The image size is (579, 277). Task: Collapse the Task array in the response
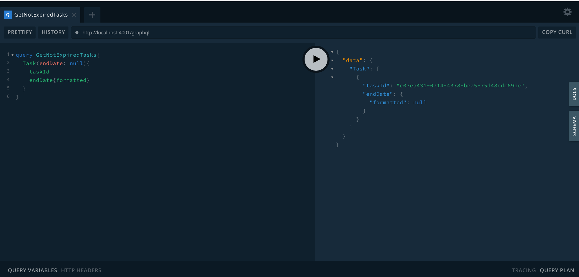coord(332,69)
